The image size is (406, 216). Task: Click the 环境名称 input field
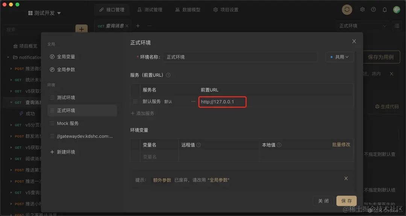tap(240, 57)
